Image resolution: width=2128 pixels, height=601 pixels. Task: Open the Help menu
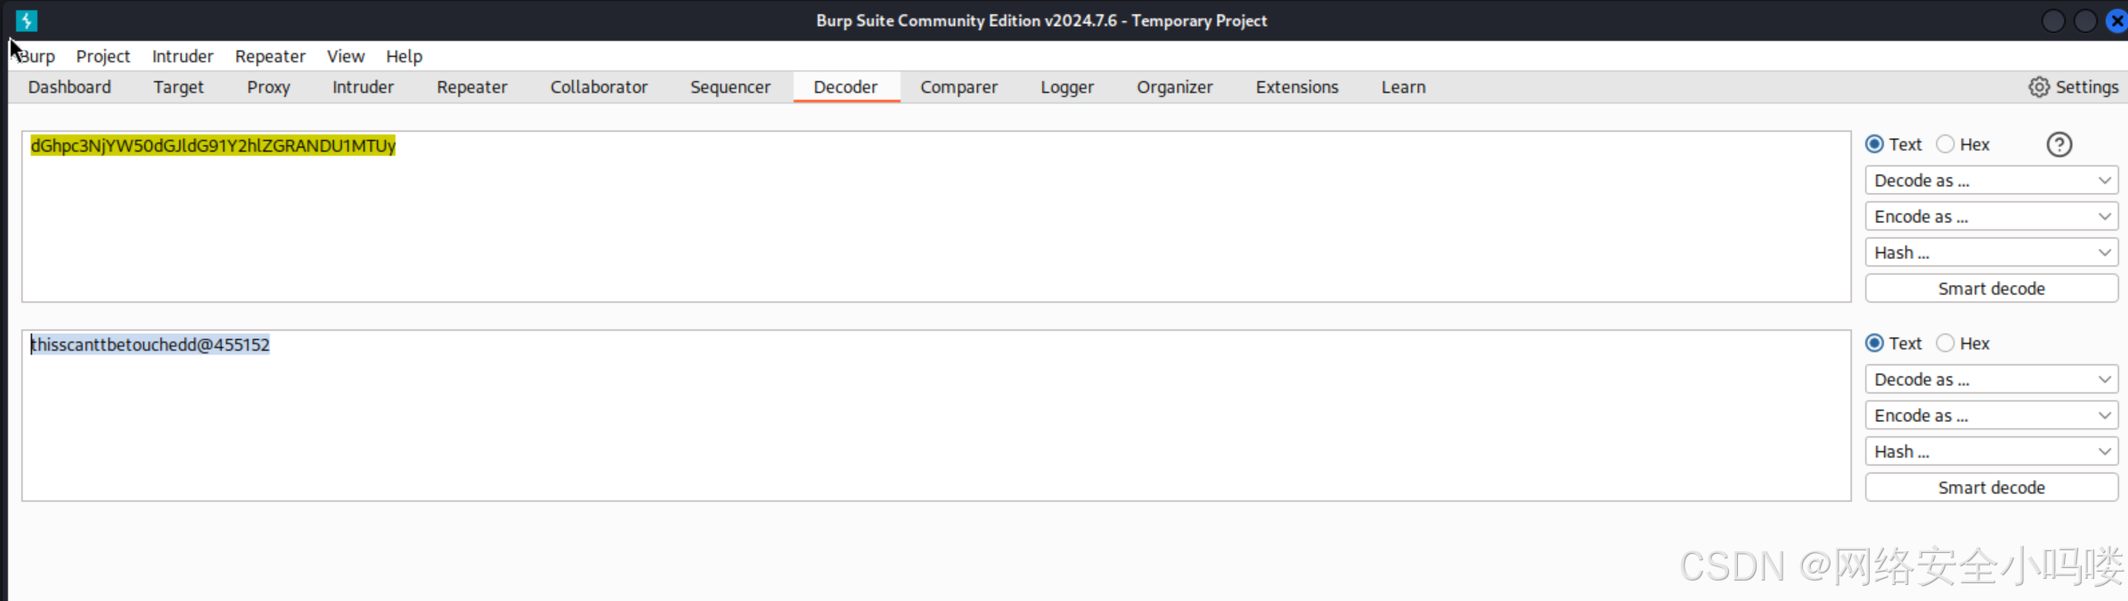[404, 56]
